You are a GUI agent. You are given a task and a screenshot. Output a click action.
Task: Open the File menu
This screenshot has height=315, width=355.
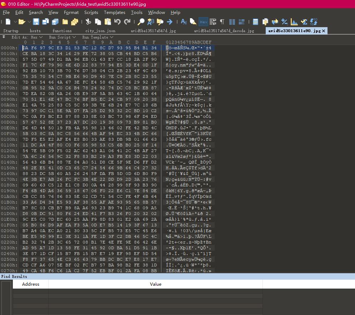(x=6, y=12)
